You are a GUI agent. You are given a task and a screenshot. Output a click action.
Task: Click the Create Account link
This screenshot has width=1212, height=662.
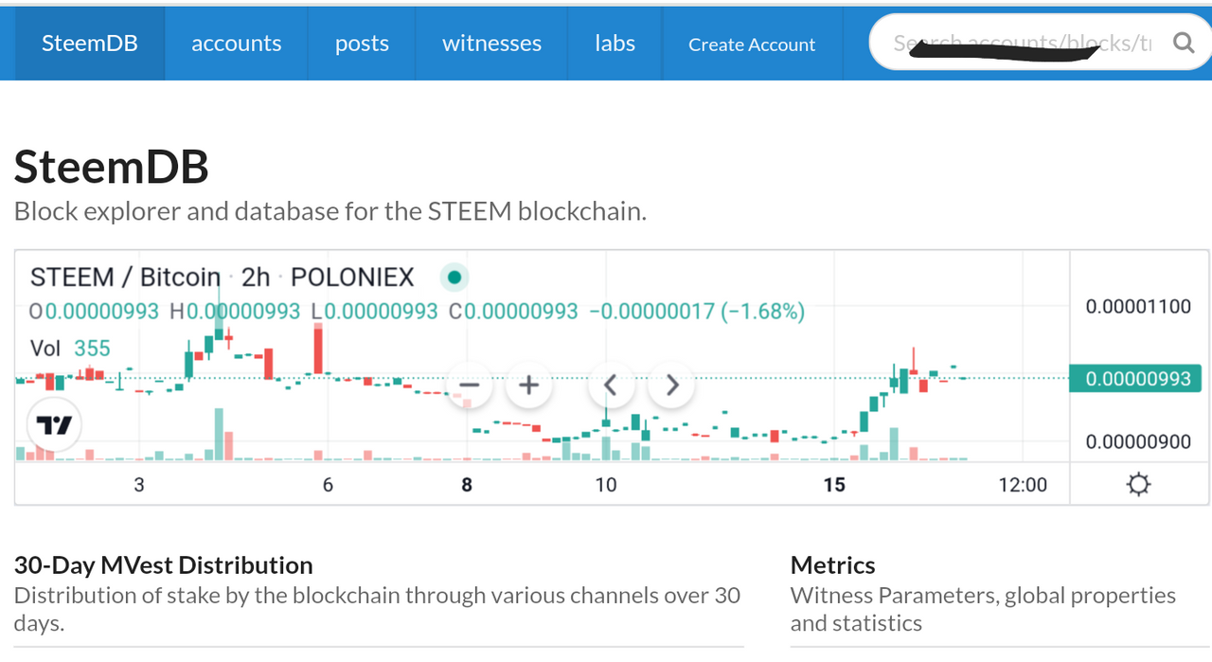[752, 44]
